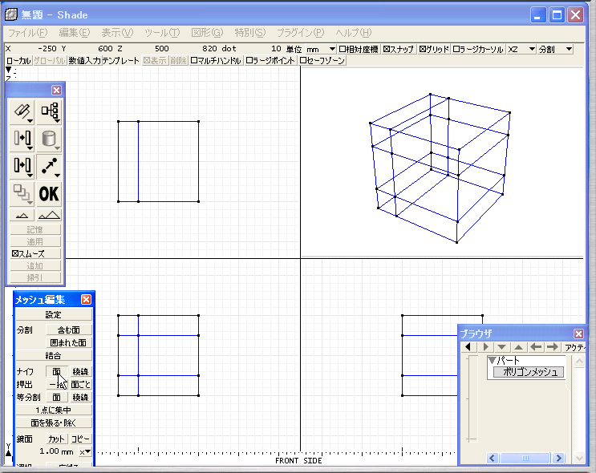Open the x axis dropdown in メッシュ編集
596x473 pixels.
pyautogui.click(x=85, y=452)
